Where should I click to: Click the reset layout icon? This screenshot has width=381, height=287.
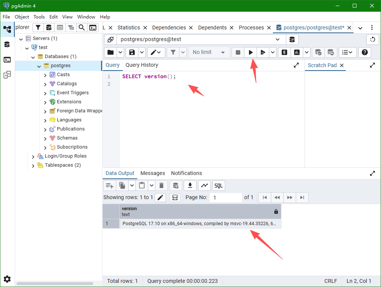pyautogui.click(x=372, y=39)
